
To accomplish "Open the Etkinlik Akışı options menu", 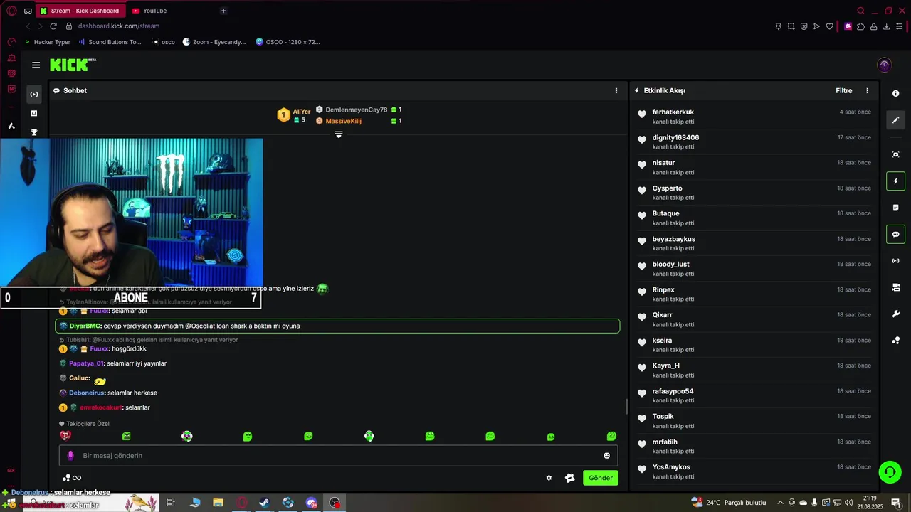I will 867,90.
